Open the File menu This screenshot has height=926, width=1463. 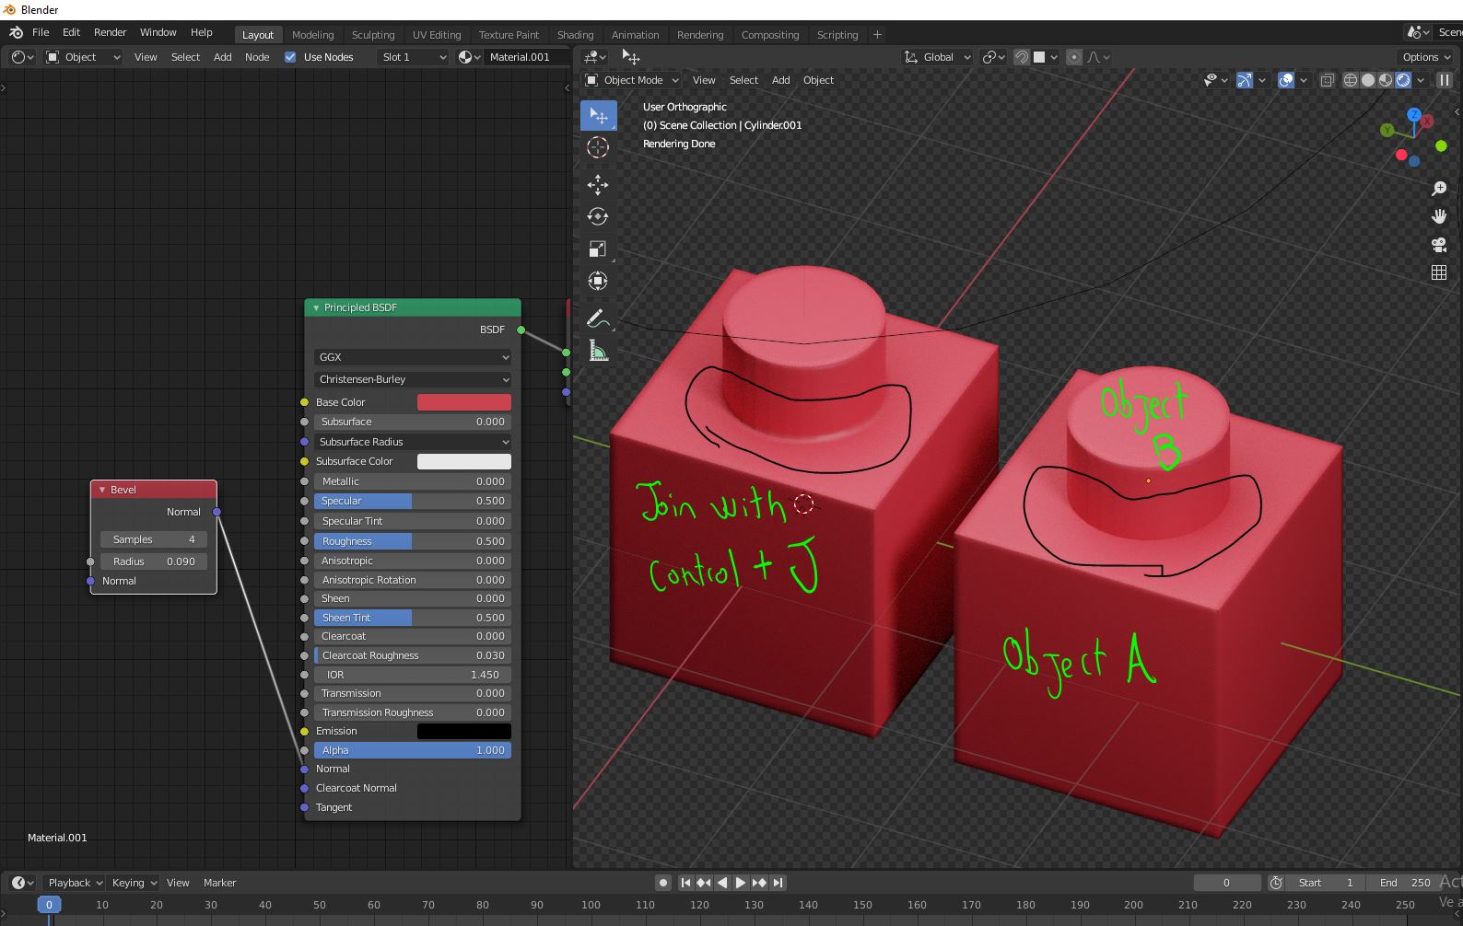tap(41, 32)
